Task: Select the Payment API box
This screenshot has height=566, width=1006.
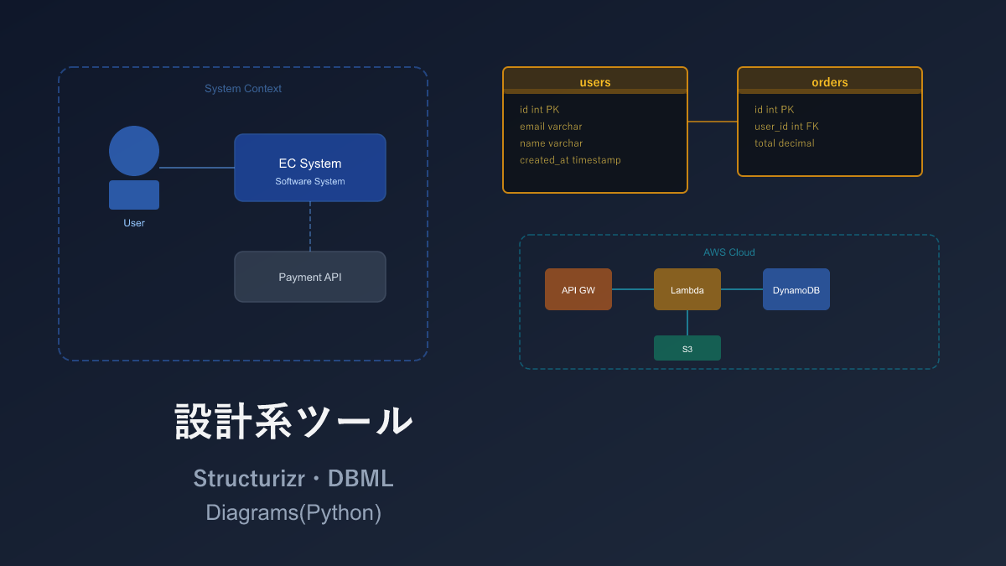Action: click(310, 277)
